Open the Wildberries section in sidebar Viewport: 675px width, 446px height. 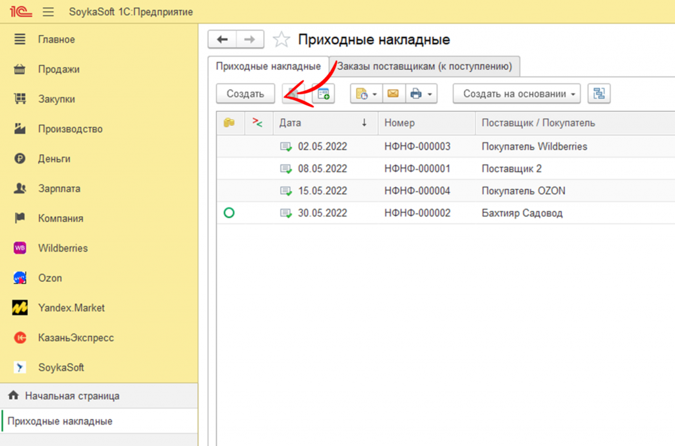(x=63, y=248)
